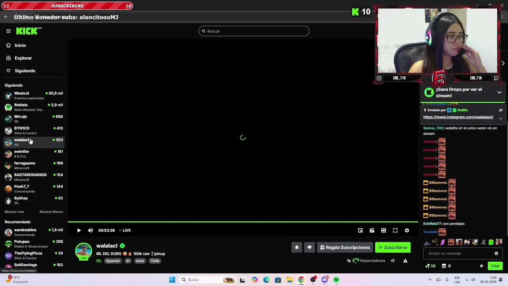Select the Spanish tag

point(113,261)
